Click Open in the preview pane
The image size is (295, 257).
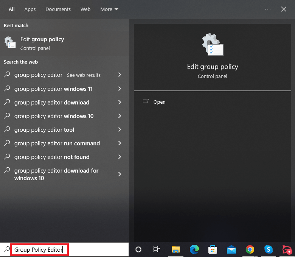(x=159, y=102)
